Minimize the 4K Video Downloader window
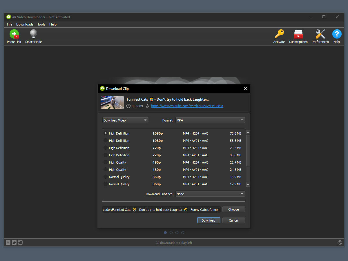 pyautogui.click(x=311, y=17)
